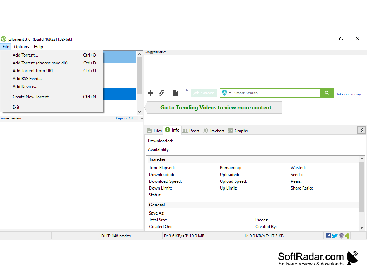The height and width of the screenshot is (275, 367).
Task: Click the Create New Torrent file icon
Action: tap(175, 93)
